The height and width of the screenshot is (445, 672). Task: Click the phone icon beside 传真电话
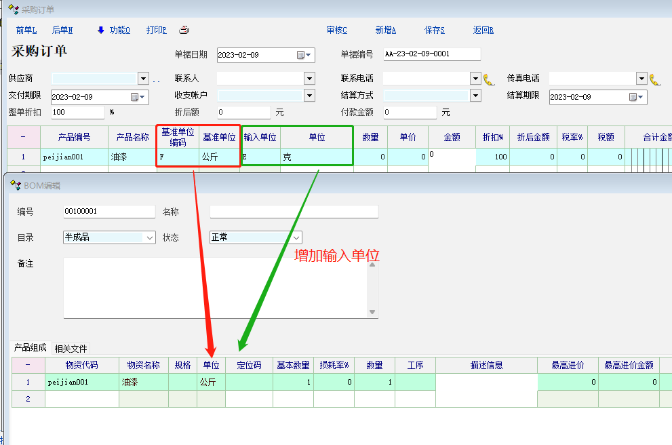pyautogui.click(x=654, y=79)
